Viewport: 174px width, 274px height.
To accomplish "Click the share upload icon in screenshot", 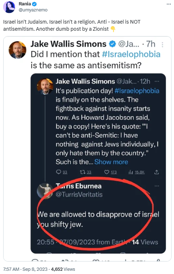I will tap(157, 172).
